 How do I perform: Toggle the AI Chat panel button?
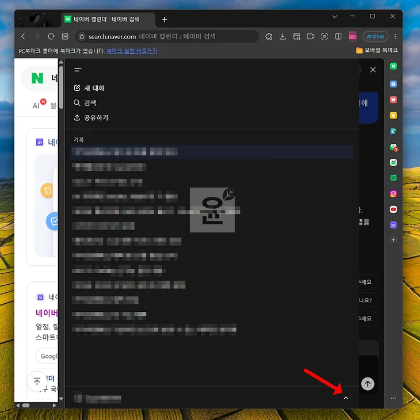(375, 36)
